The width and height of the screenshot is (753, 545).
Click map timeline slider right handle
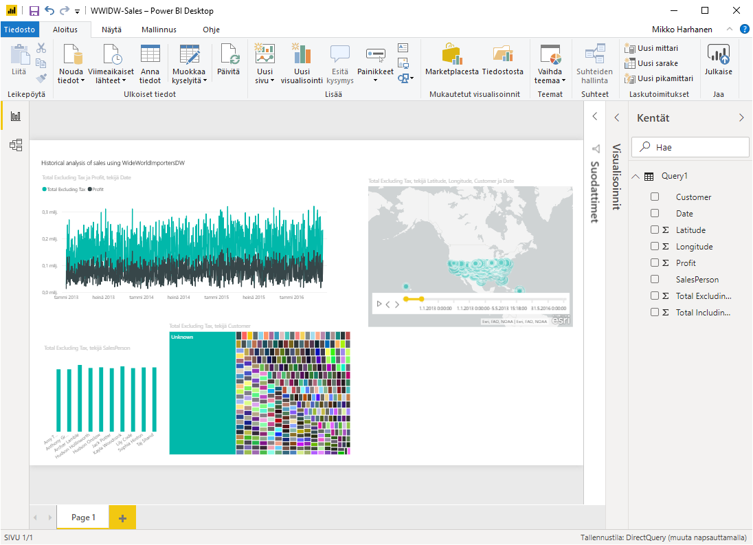click(422, 299)
